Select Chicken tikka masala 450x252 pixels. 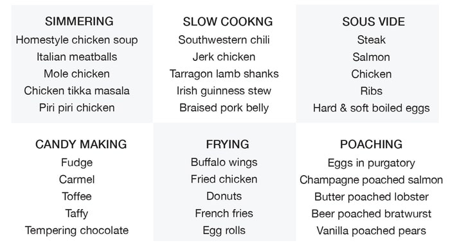[x=76, y=91]
